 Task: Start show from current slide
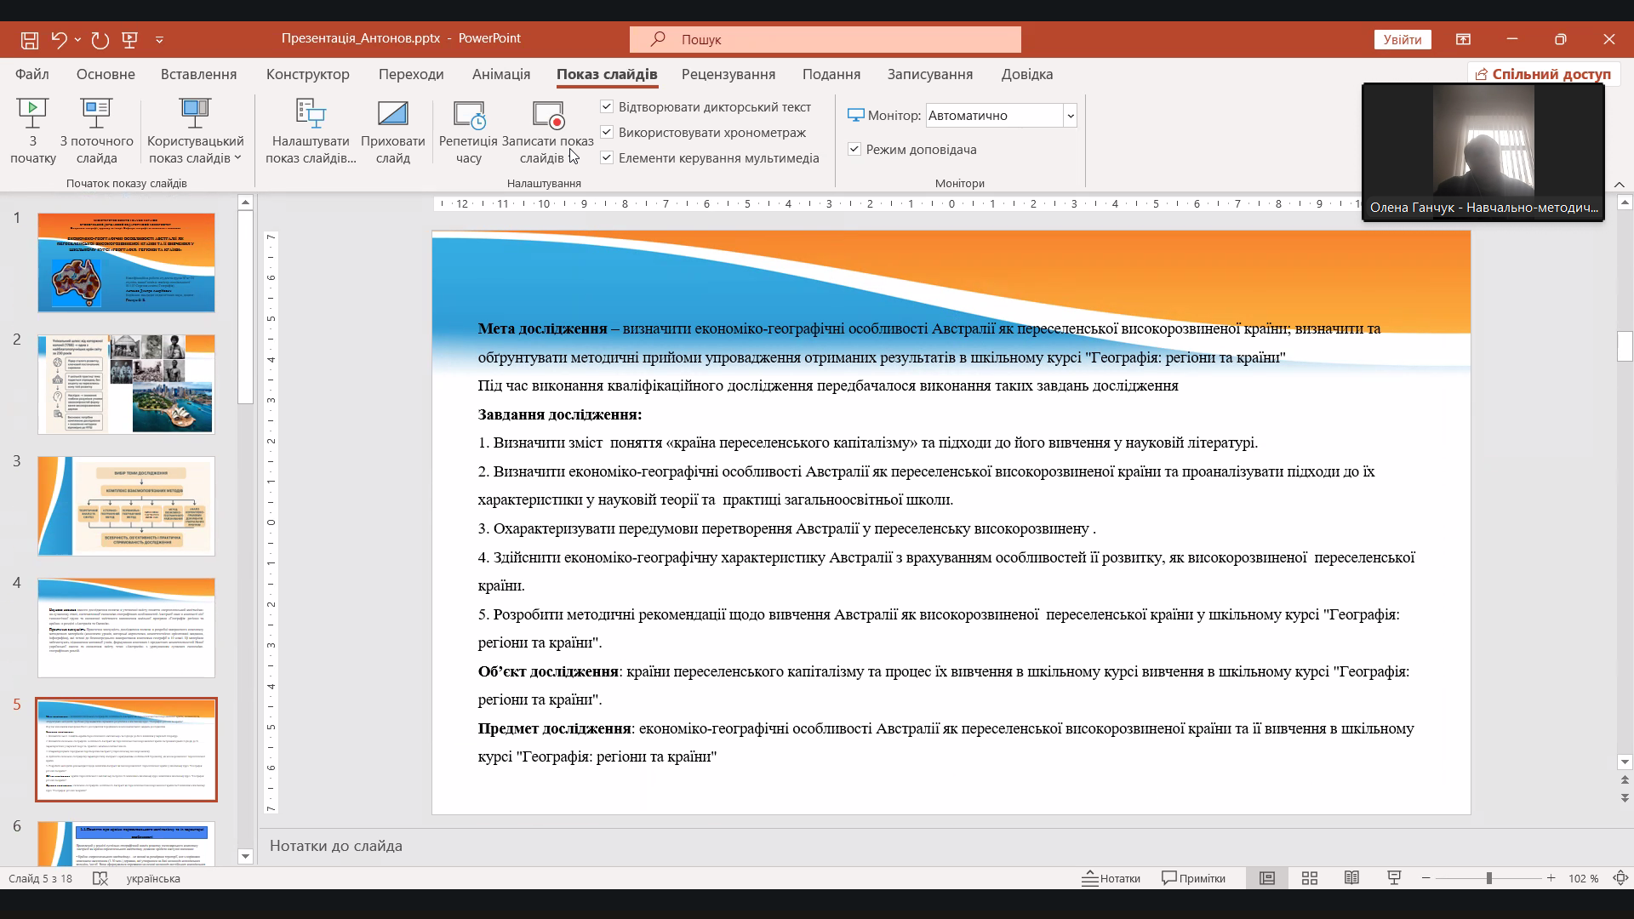click(x=96, y=113)
